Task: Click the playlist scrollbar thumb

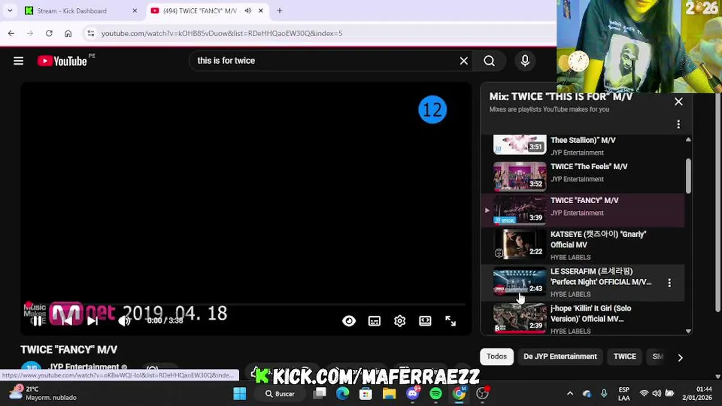Action: [x=688, y=175]
